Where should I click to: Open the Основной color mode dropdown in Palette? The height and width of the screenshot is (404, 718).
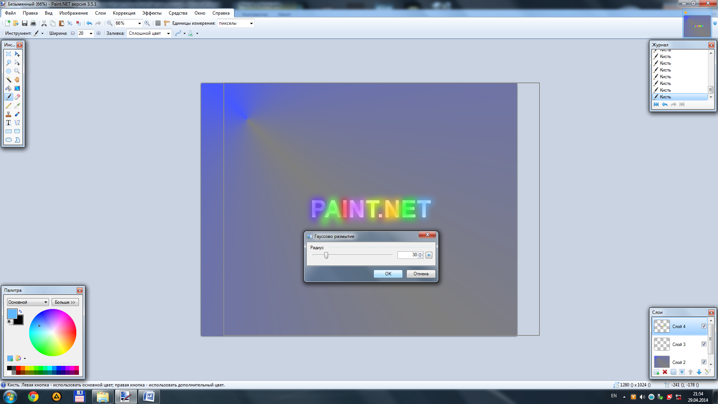(x=28, y=302)
